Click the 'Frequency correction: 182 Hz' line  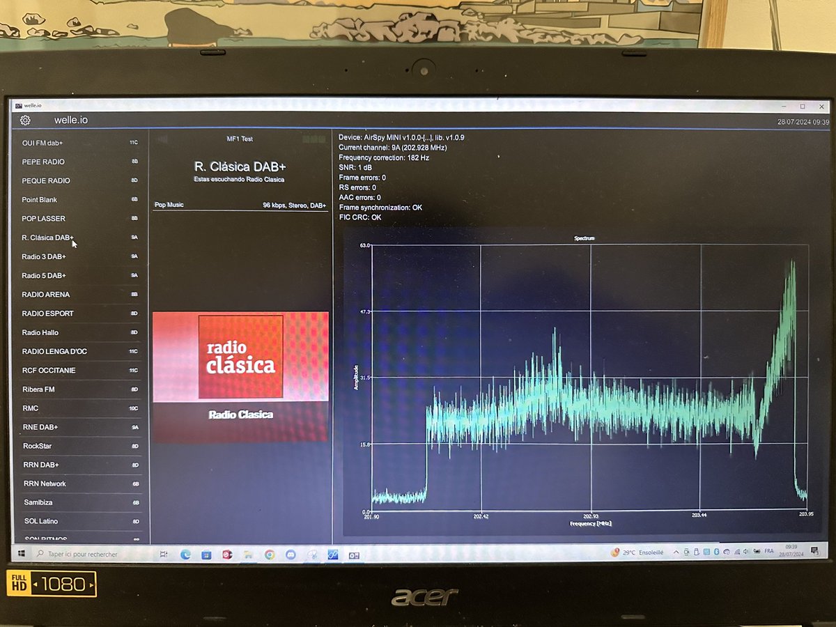coord(384,157)
